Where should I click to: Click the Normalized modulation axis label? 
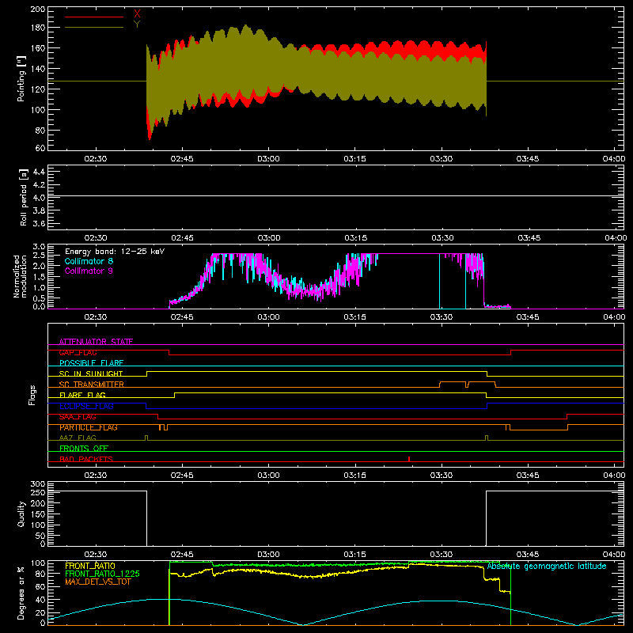[x=21, y=276]
